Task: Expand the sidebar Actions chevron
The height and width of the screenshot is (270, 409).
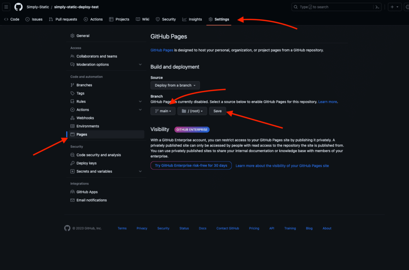Action: tap(140, 110)
